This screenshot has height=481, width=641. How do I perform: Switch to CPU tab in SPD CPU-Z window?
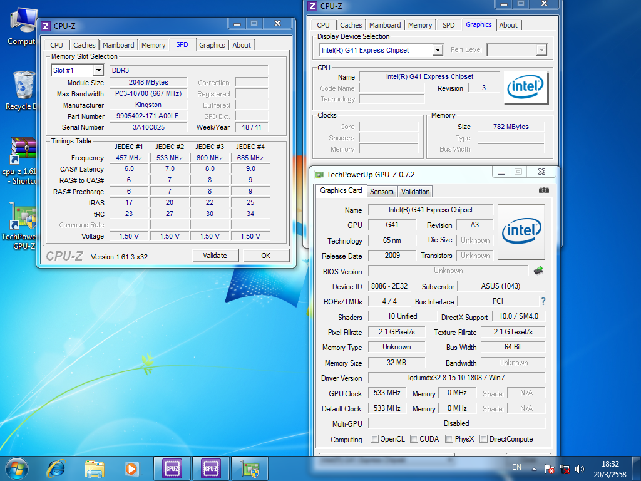pos(56,45)
